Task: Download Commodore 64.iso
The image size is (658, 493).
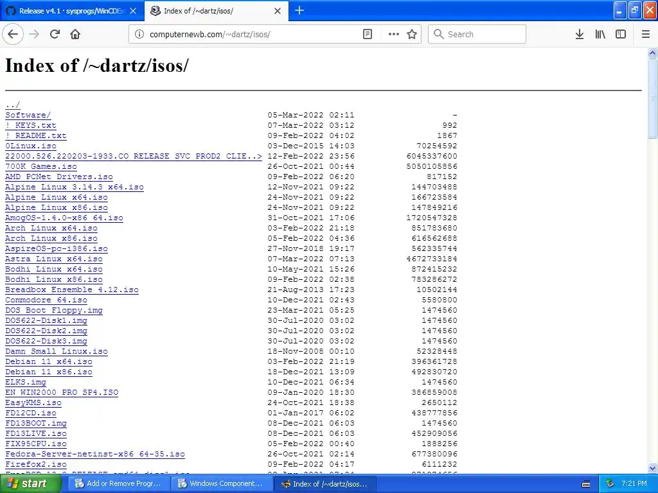Action: (x=46, y=300)
